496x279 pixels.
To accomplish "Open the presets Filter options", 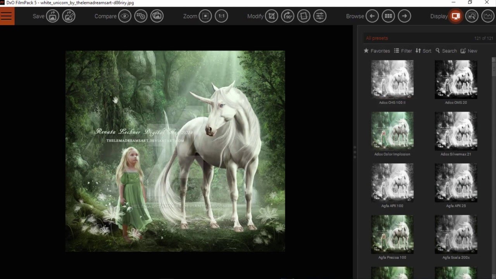I will [x=403, y=51].
